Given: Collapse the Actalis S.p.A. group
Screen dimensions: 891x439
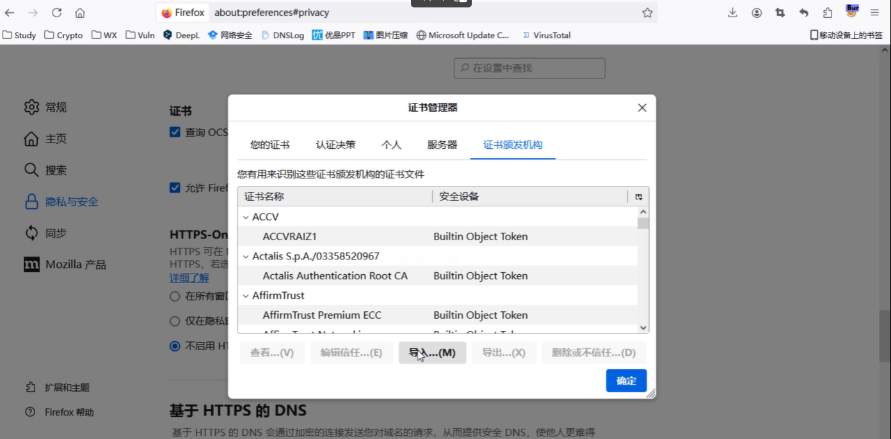Looking at the screenshot, I should (245, 256).
